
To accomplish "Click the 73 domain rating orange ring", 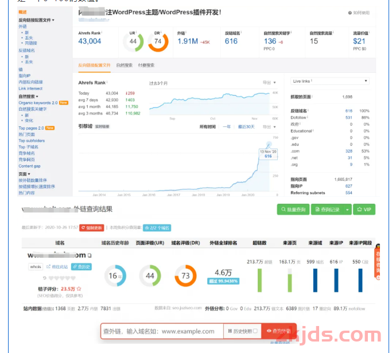I will coord(185,276).
